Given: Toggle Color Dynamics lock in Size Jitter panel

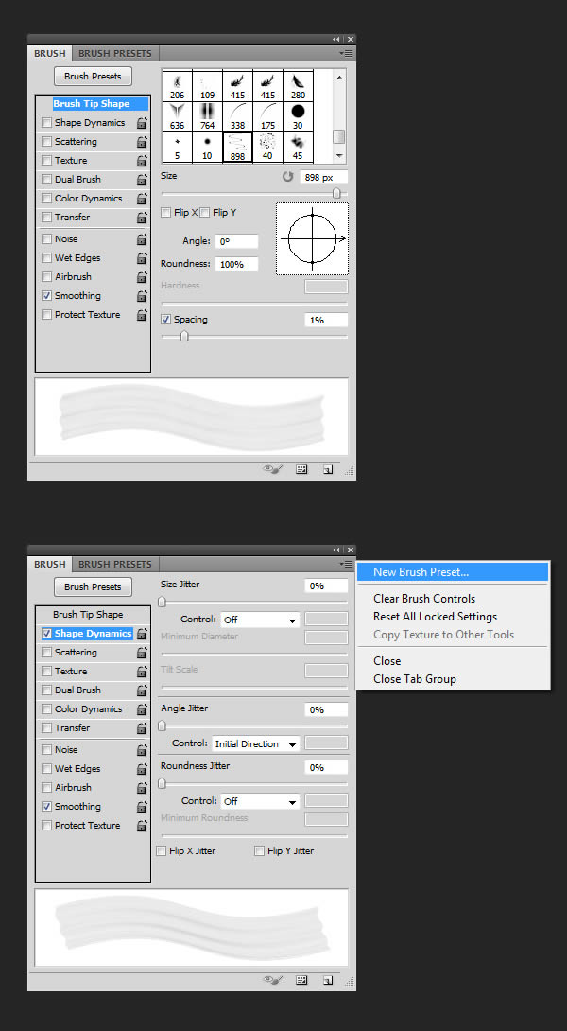Looking at the screenshot, I should (142, 709).
